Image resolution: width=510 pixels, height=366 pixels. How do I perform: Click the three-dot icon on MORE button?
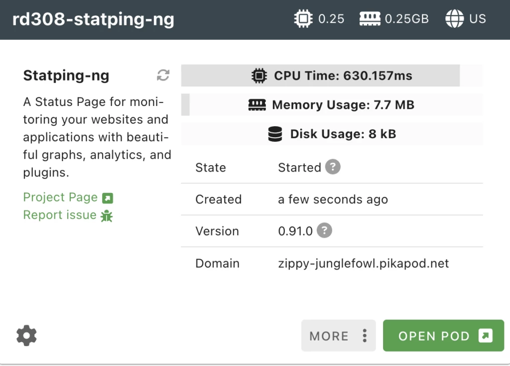point(365,336)
